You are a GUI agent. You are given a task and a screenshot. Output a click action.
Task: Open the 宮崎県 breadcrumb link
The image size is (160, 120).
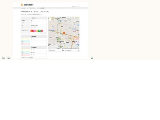point(34,8)
